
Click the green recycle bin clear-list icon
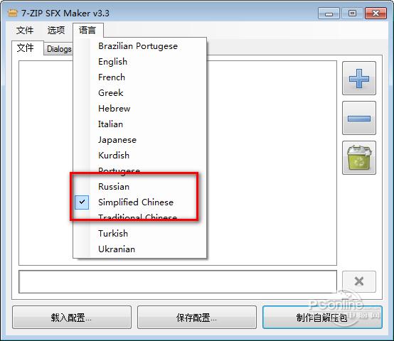click(359, 158)
